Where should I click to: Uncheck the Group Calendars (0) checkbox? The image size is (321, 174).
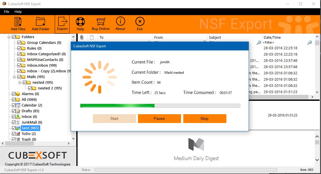click(x=19, y=42)
